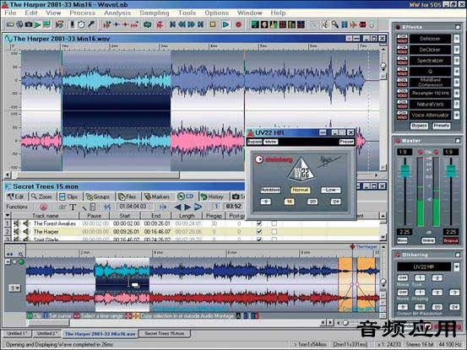The height and width of the screenshot is (350, 467).
Task: Click the rewind double-arrow transport button
Action: tap(182, 24)
